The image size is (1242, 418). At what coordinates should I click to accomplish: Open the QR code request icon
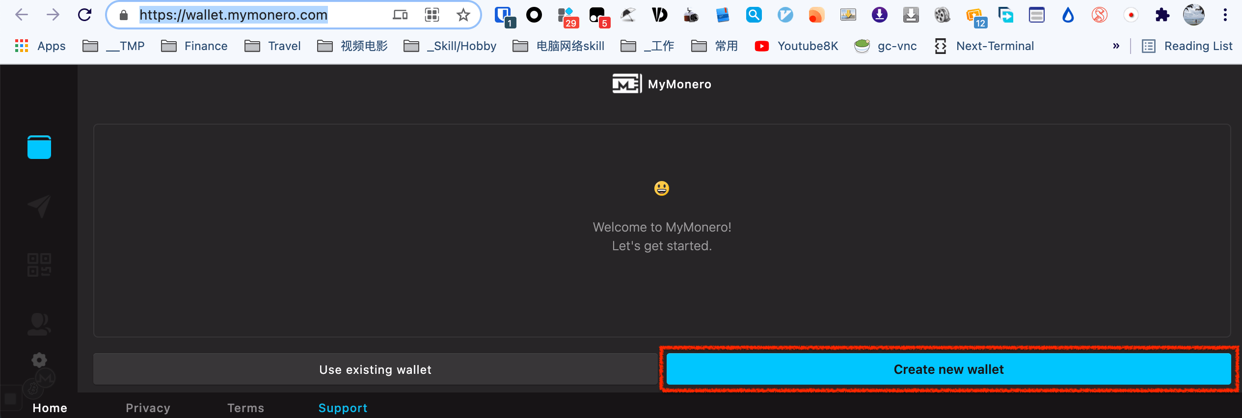(x=39, y=265)
